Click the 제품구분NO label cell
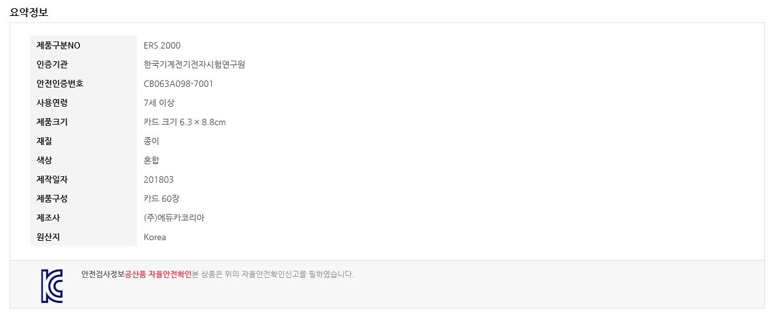 pos(83,45)
